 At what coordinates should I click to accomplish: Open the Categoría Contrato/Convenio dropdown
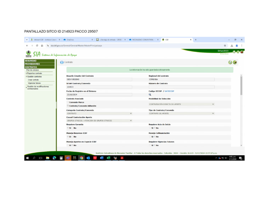99,113
